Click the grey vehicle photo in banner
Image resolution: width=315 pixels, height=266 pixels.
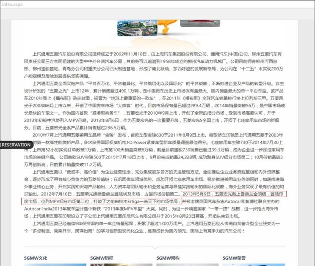pos(200,23)
